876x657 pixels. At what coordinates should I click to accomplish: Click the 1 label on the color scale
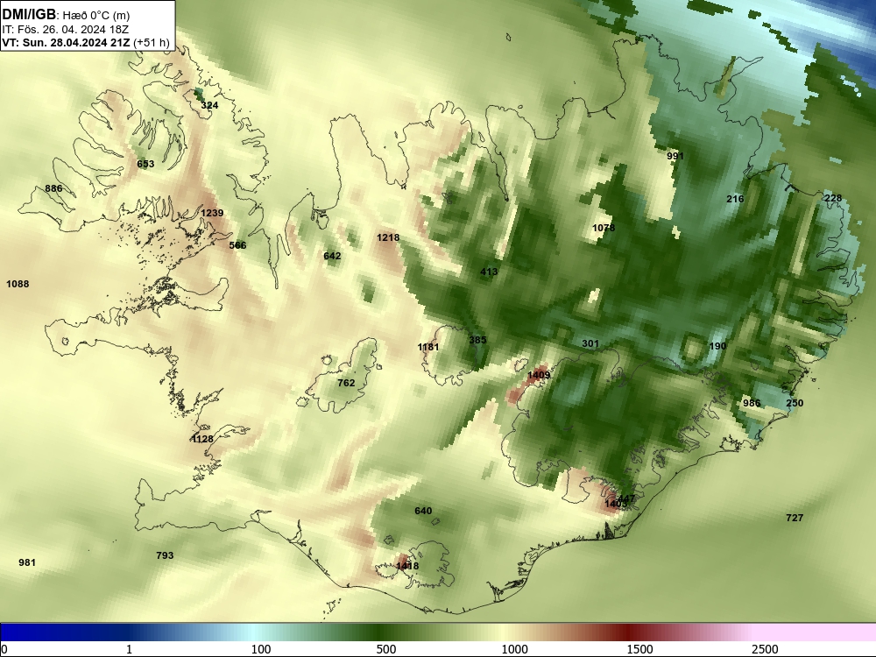click(x=129, y=649)
